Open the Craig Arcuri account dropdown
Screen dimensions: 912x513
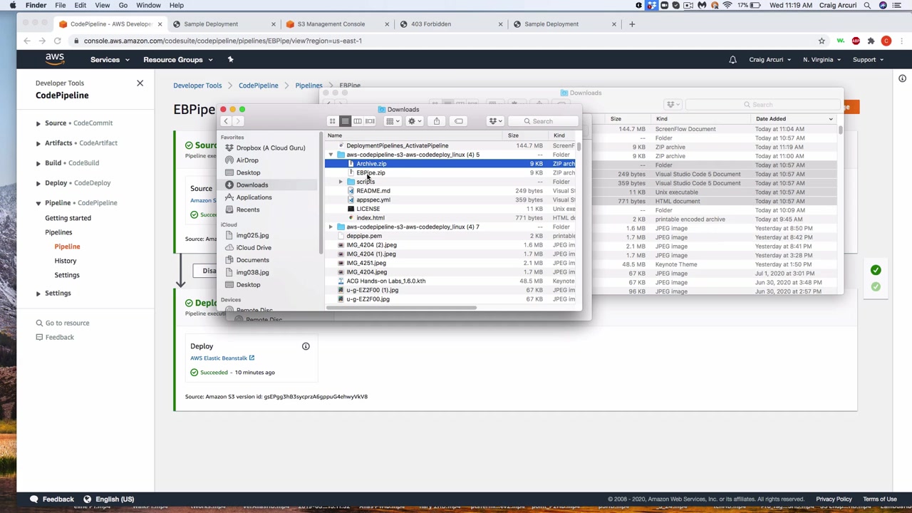(x=769, y=60)
